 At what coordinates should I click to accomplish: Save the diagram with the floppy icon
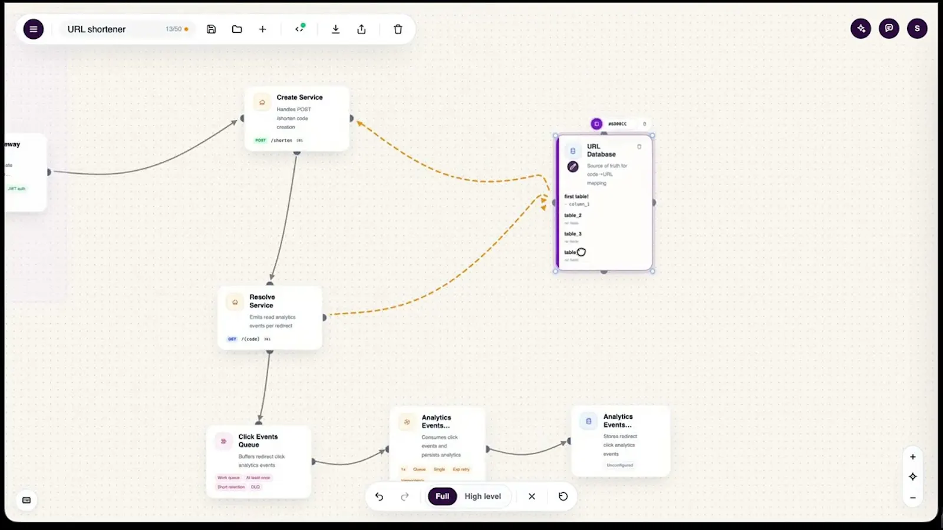pyautogui.click(x=211, y=29)
